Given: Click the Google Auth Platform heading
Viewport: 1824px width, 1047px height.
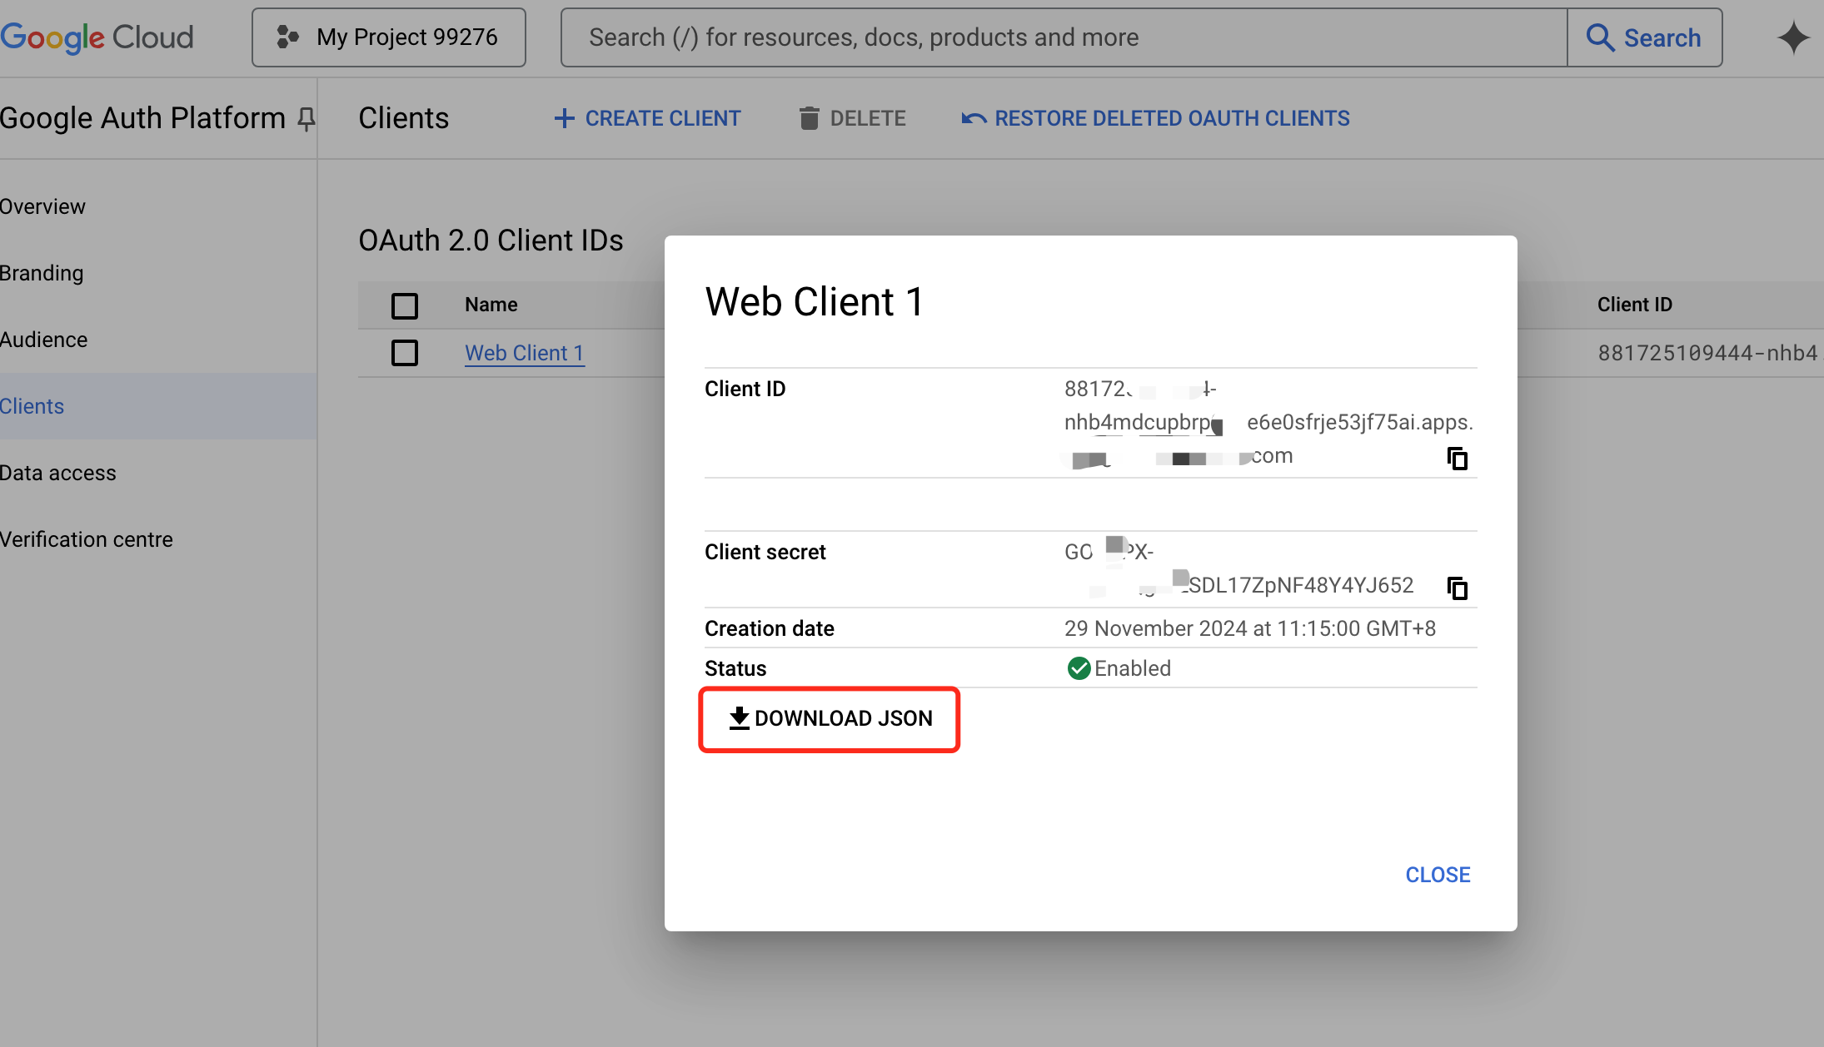Looking at the screenshot, I should 142,118.
